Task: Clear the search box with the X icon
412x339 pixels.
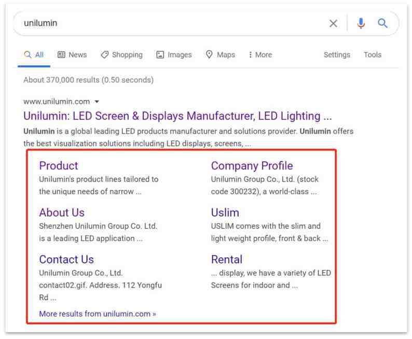Action: pos(333,24)
